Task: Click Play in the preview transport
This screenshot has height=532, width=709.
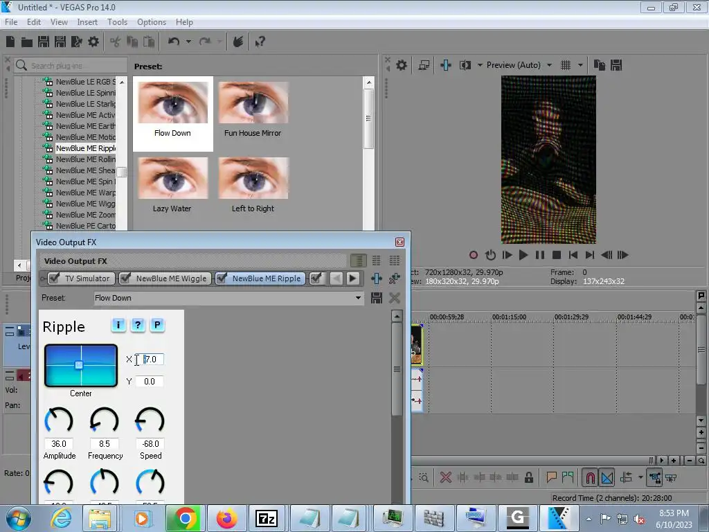Action: (x=523, y=255)
